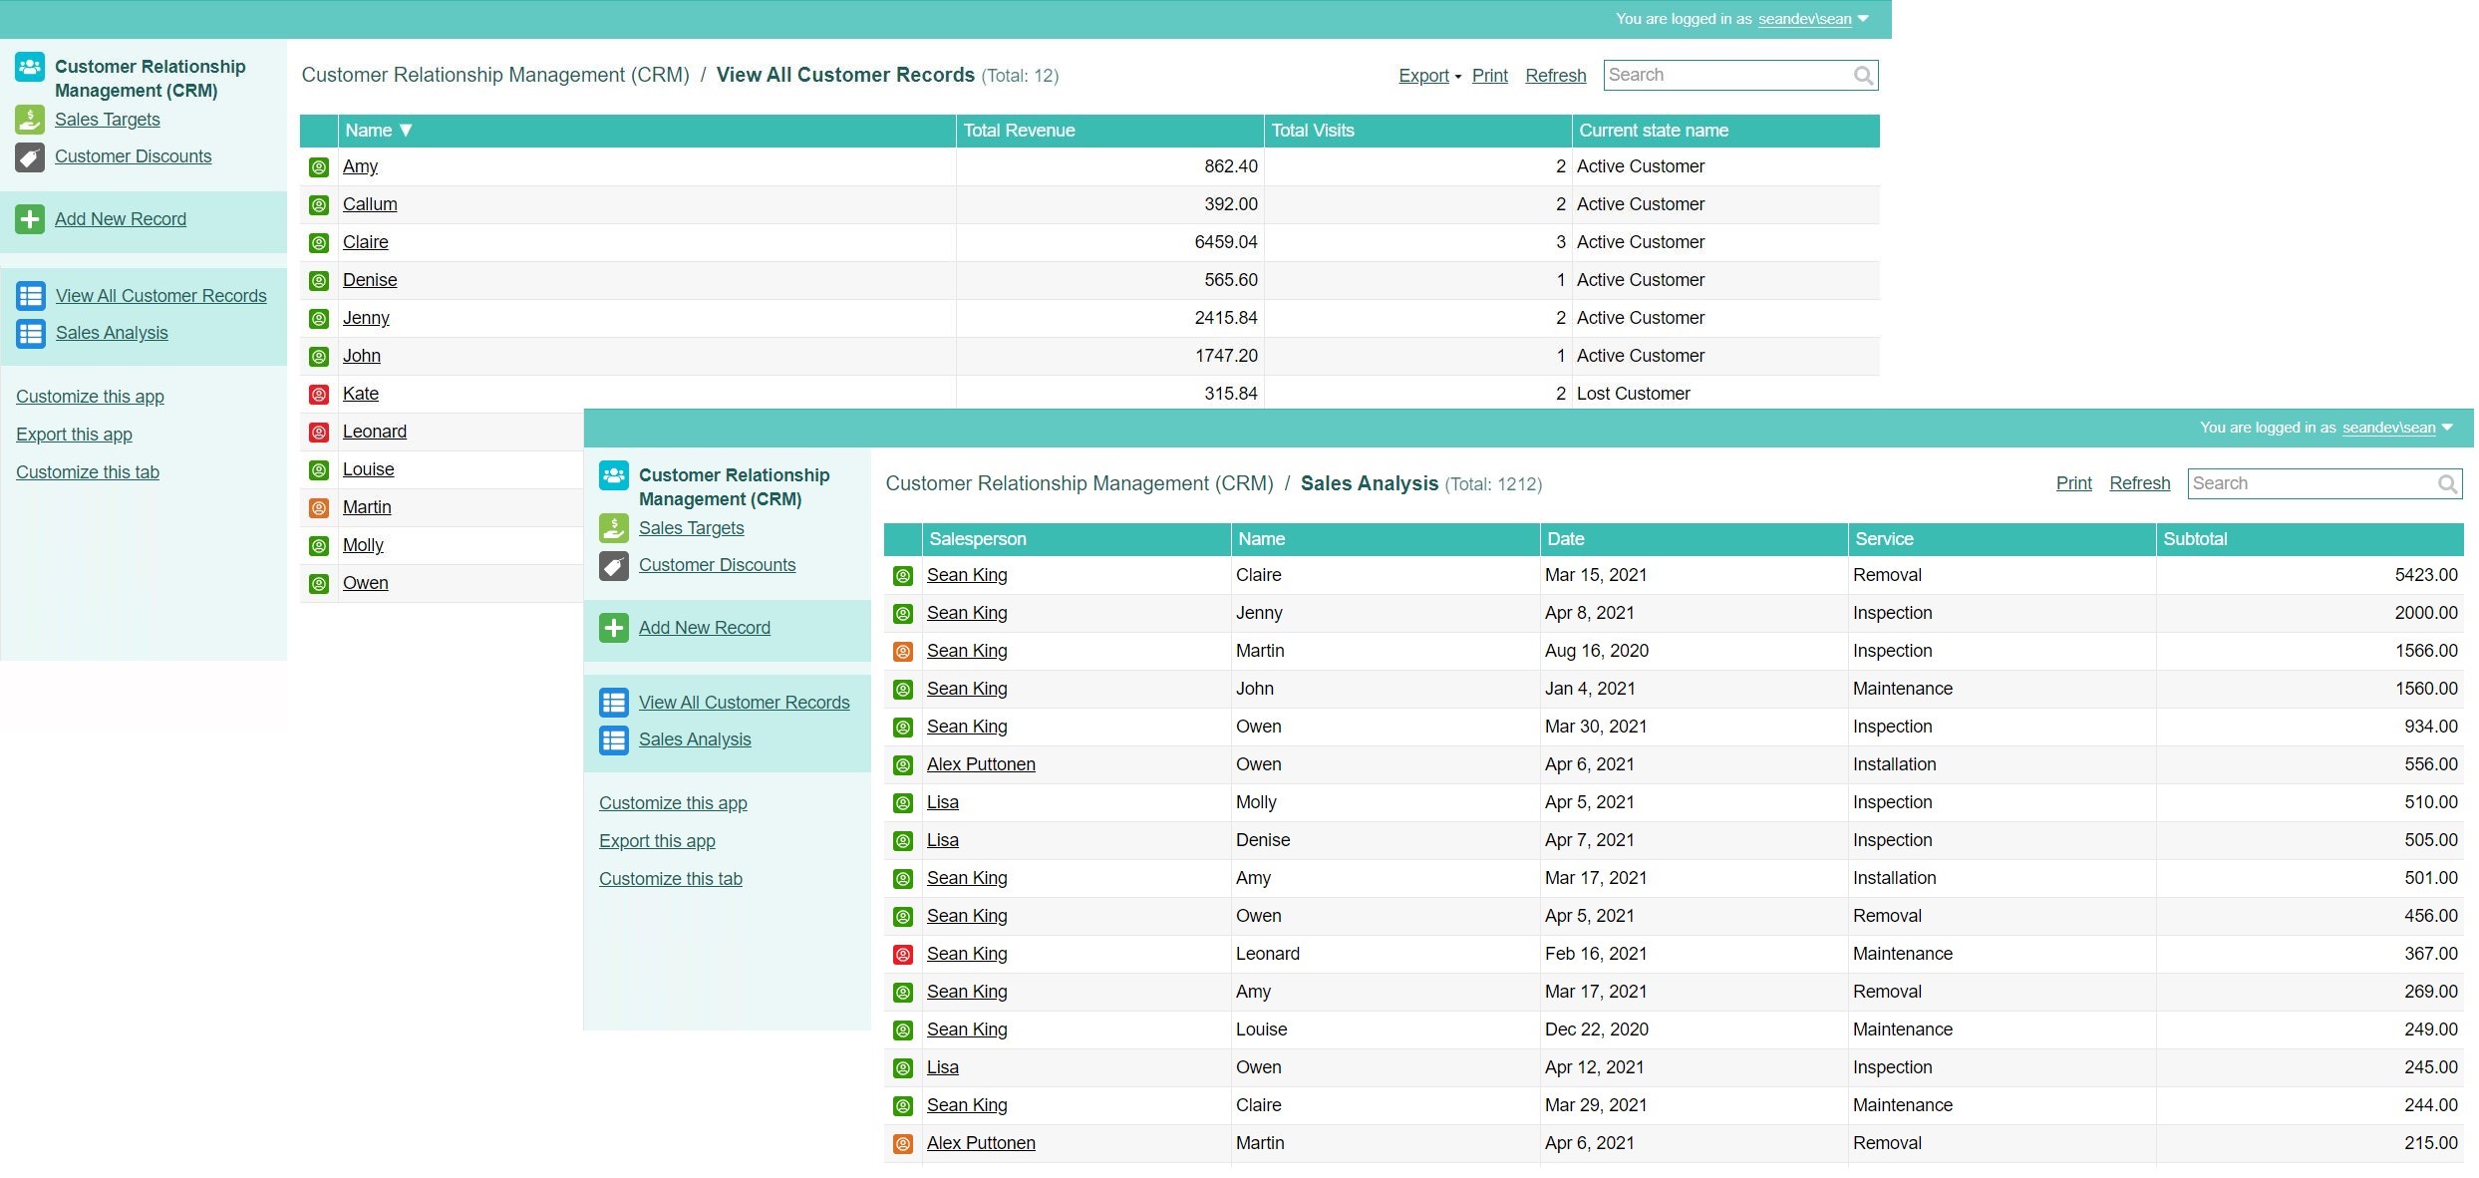Image resolution: width=2479 pixels, height=1178 pixels.
Task: Click Refresh in the customer records window
Action: click(x=1556, y=76)
